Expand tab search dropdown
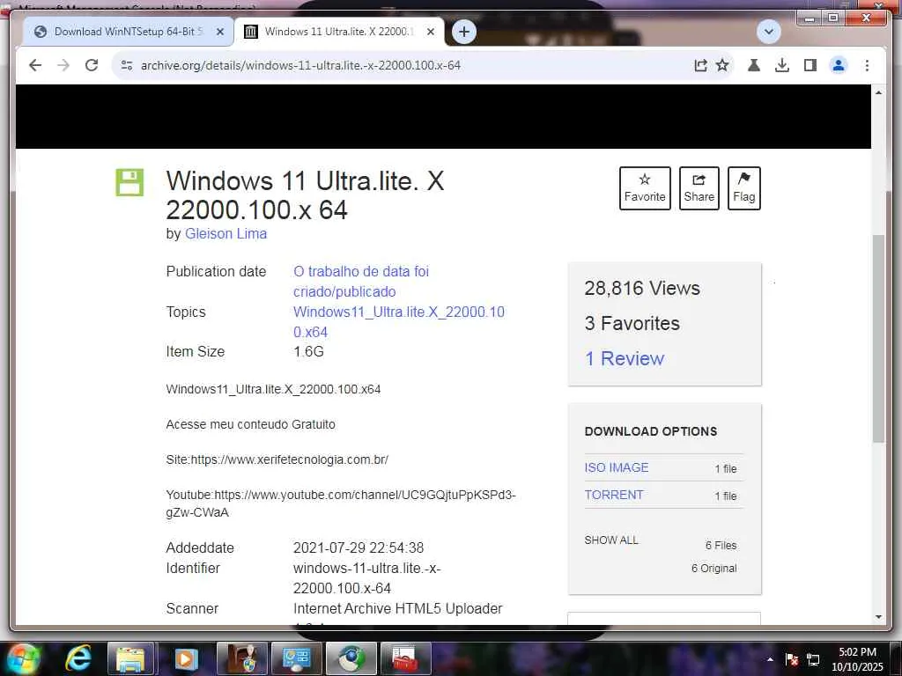 768,32
